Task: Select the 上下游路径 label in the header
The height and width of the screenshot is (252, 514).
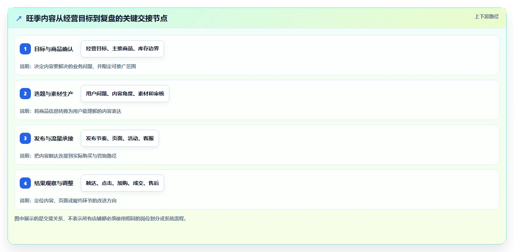Action: pos(486,16)
